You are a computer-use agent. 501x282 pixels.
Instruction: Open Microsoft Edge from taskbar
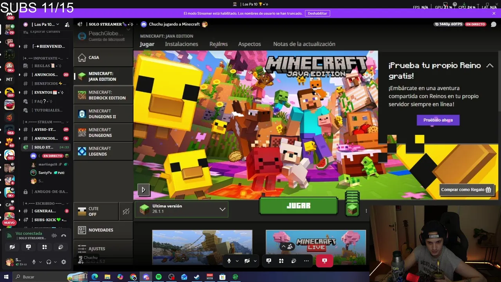tap(95, 277)
